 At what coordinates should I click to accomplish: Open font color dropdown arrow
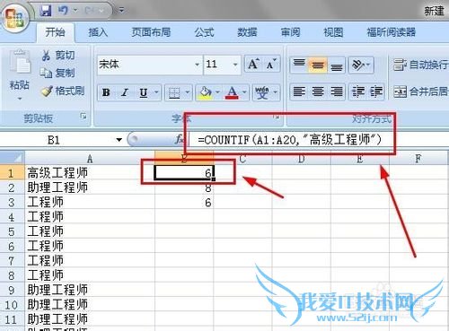[244, 92]
